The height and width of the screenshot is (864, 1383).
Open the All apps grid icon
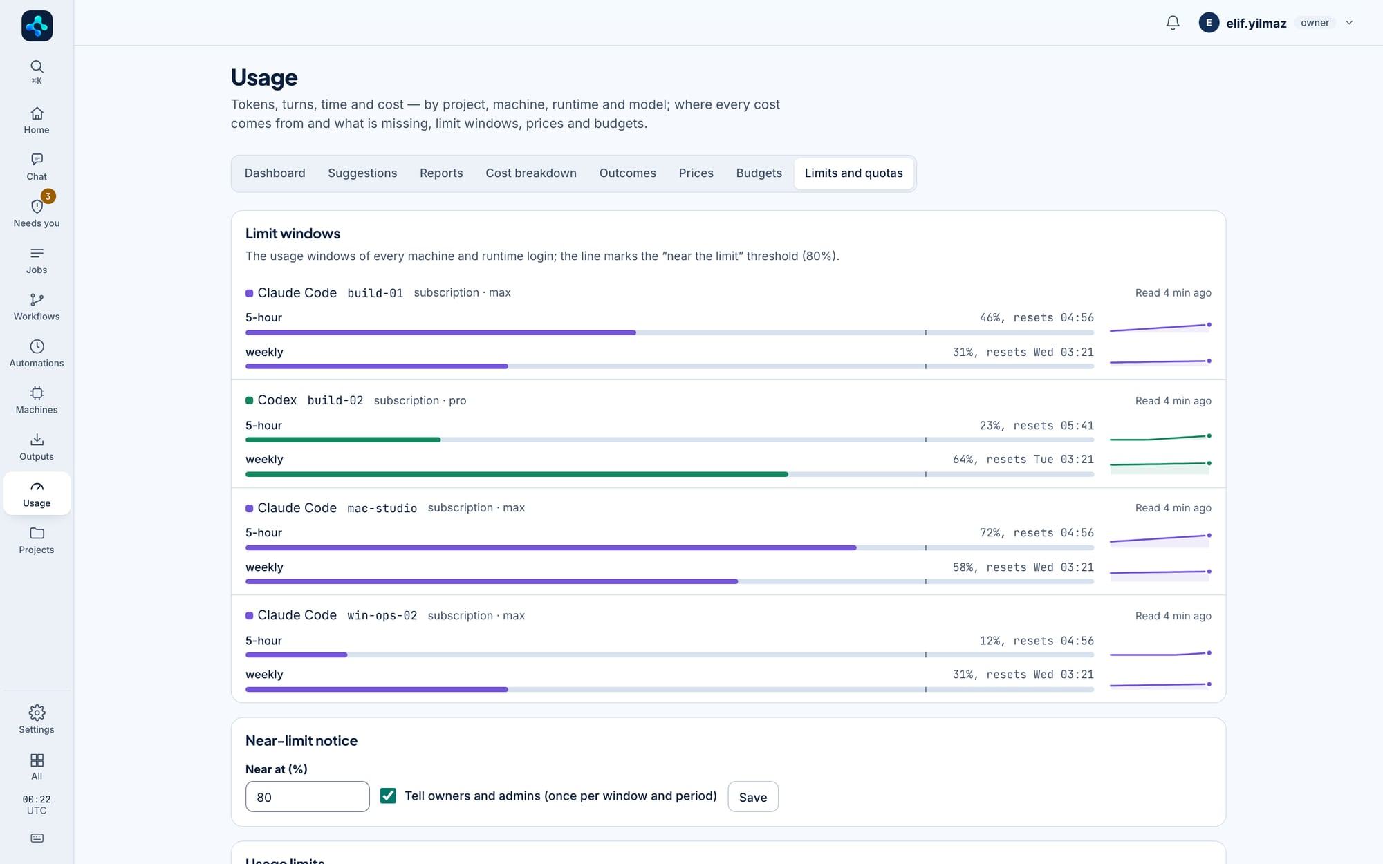(37, 760)
